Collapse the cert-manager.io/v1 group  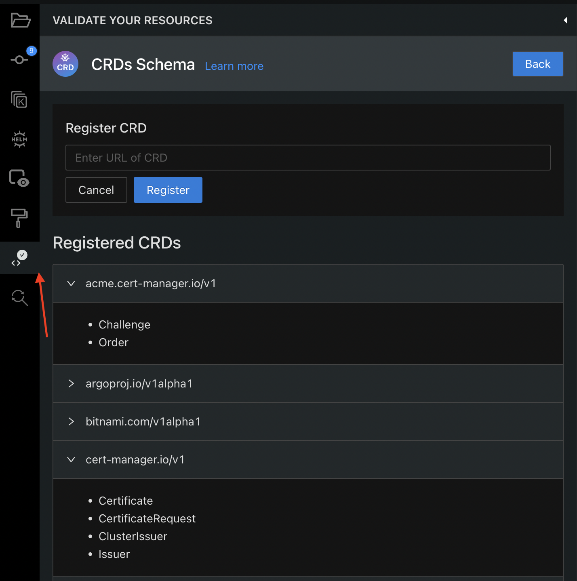(x=308, y=459)
